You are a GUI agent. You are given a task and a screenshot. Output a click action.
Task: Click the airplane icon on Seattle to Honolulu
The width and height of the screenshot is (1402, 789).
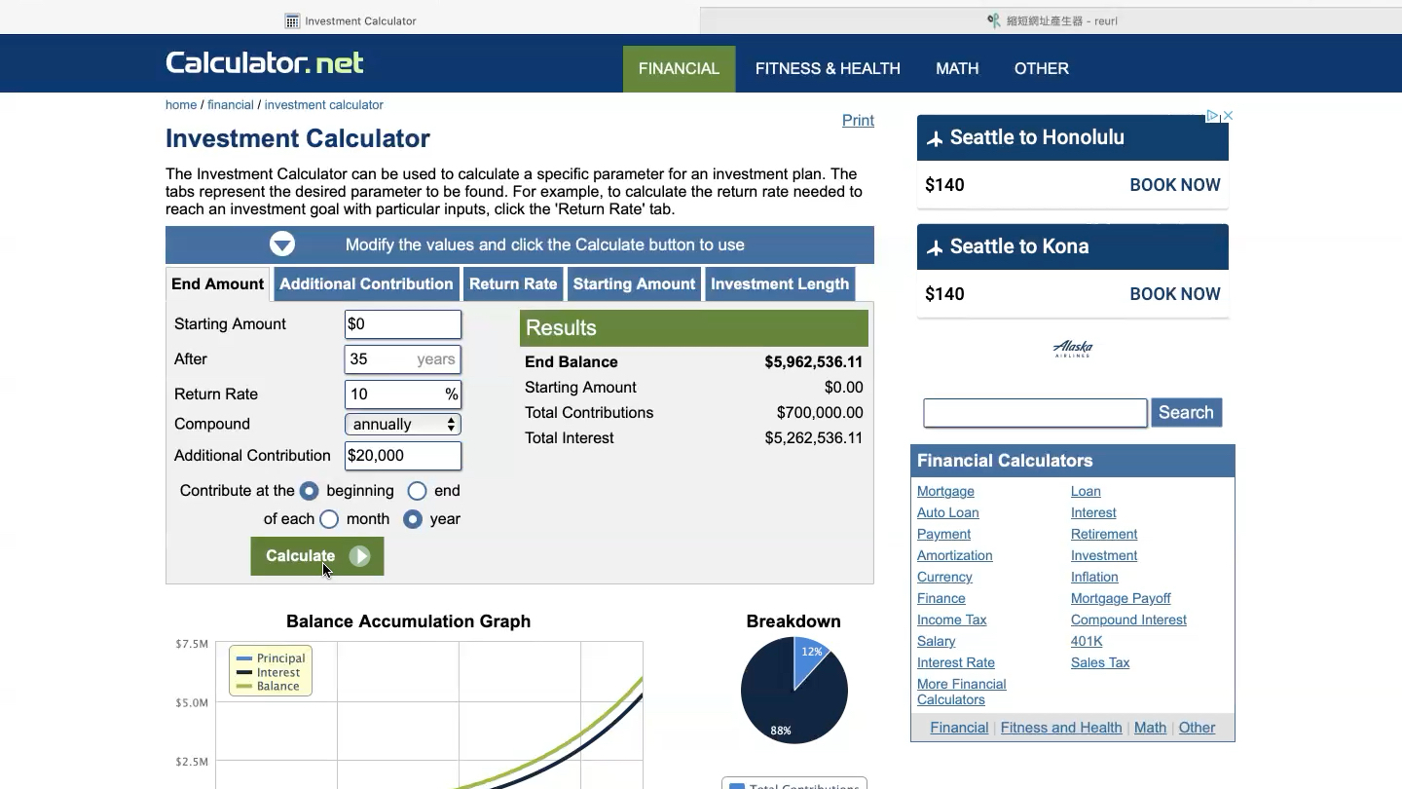(x=935, y=138)
